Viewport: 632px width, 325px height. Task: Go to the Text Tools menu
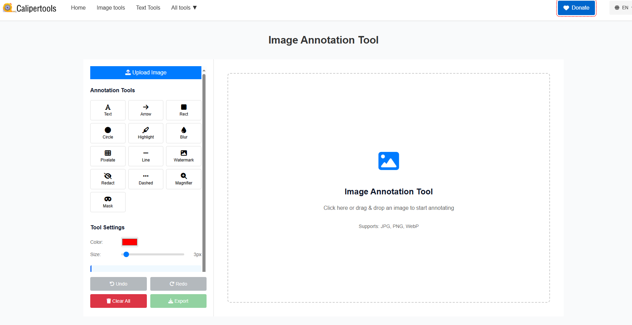click(x=148, y=8)
